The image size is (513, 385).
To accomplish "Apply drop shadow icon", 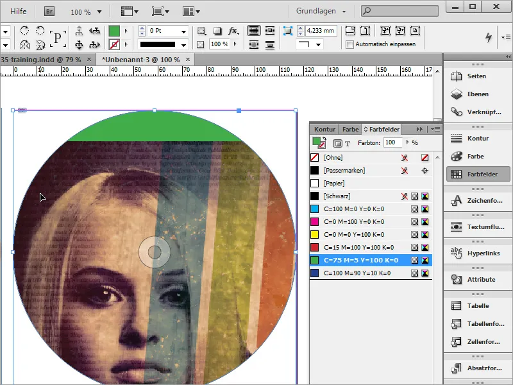I will [x=217, y=31].
